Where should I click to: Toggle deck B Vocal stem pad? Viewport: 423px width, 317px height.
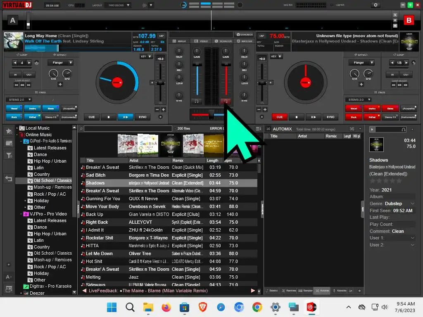(x=354, y=109)
